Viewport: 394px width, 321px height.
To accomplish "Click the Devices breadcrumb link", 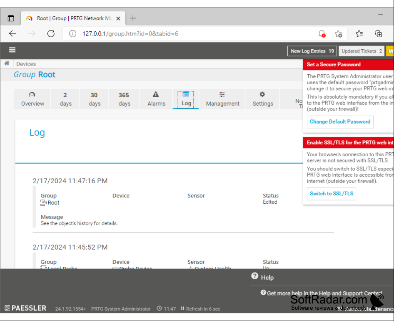I will 26,64.
